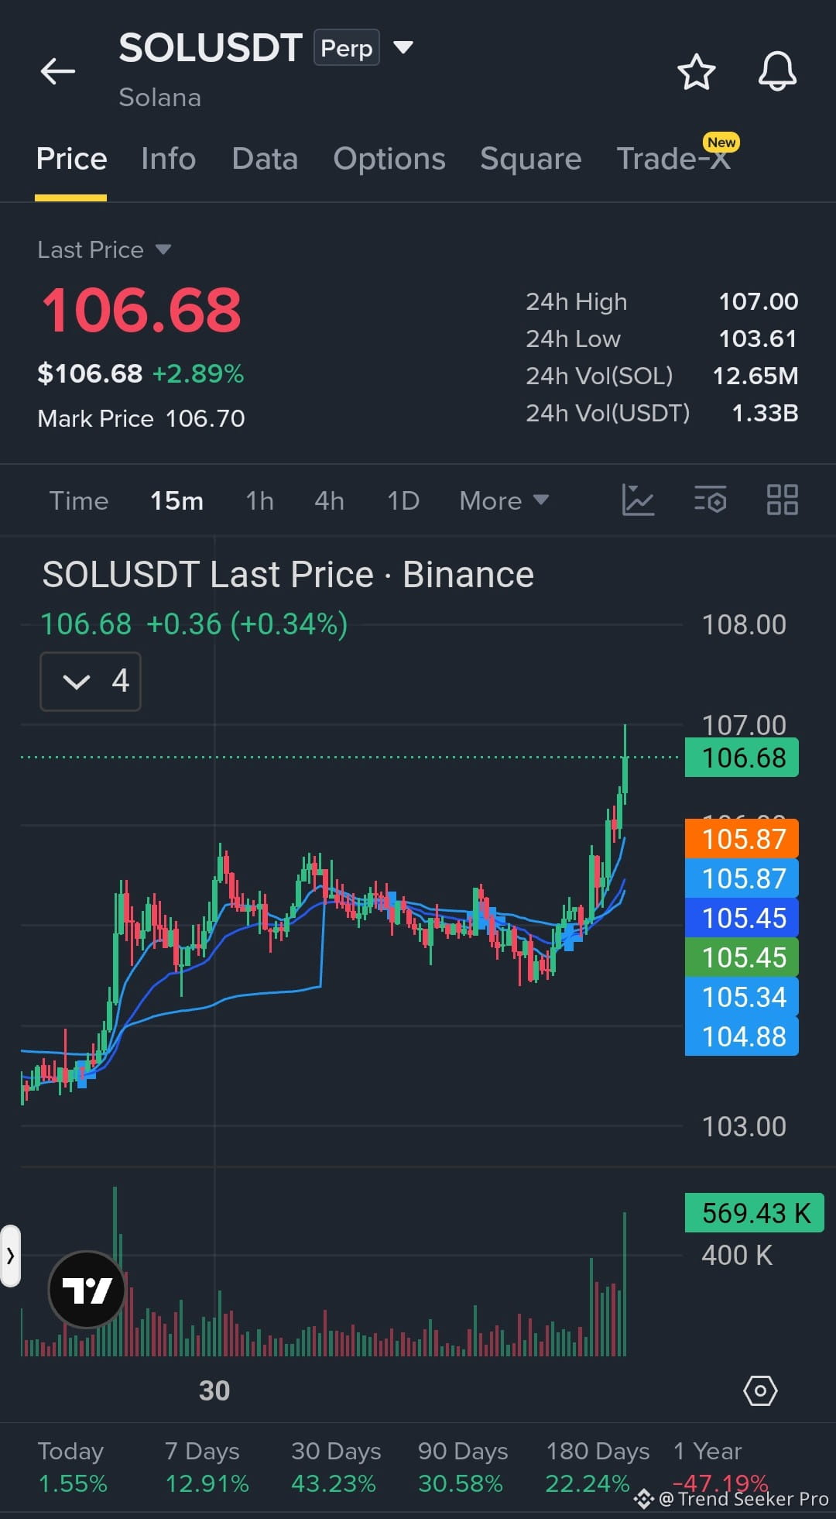Open the Last Price type dropdown
The image size is (836, 1519).
pos(104,249)
